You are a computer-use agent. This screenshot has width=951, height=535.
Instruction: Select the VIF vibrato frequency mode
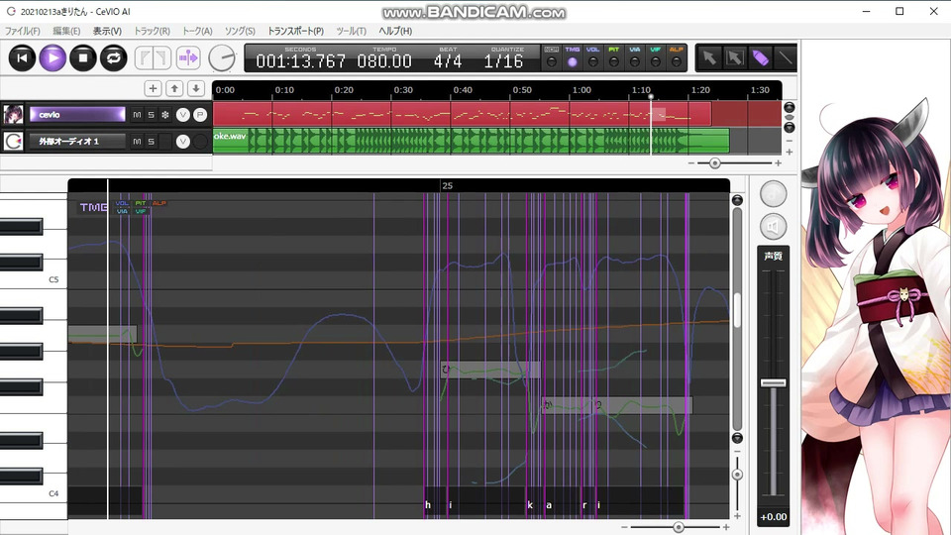pyautogui.click(x=656, y=61)
